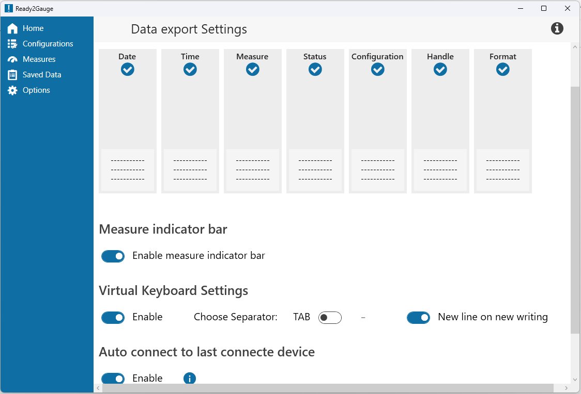Open Options using the gear icon
The width and height of the screenshot is (581, 394).
click(11, 90)
